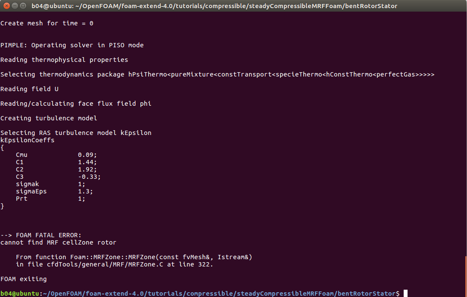The height and width of the screenshot is (297, 467).
Task: Click the PIMPLE operating solver line
Action: tap(72, 45)
